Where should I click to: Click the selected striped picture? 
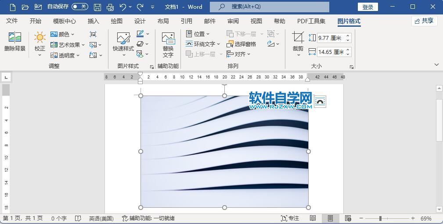(x=224, y=152)
